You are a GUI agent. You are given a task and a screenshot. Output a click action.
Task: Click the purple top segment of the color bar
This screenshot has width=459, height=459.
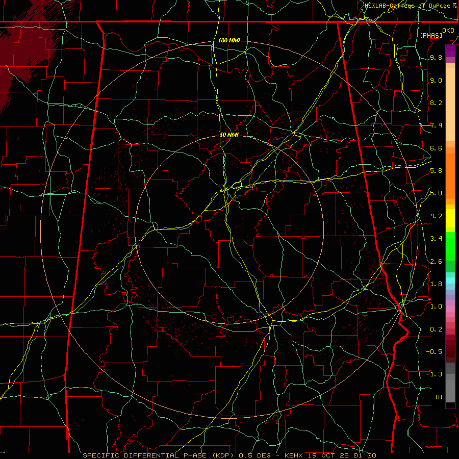tap(450, 51)
